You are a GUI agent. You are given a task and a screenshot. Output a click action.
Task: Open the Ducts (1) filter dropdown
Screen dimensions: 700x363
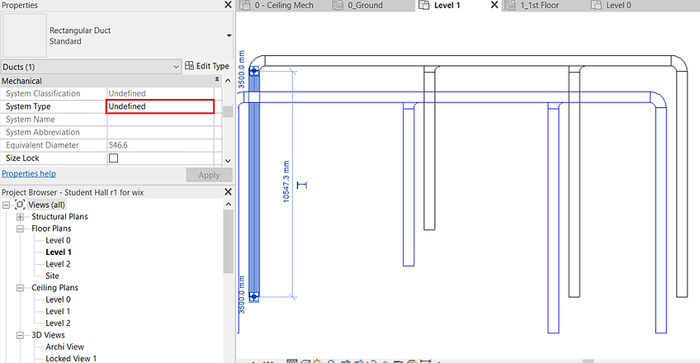(176, 67)
